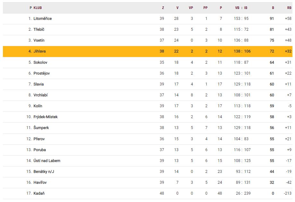The height and width of the screenshot is (202, 295).
Task: Click the Přerov club name
Action: (39, 139)
